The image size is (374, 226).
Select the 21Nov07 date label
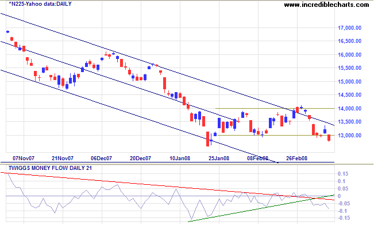tap(63, 158)
